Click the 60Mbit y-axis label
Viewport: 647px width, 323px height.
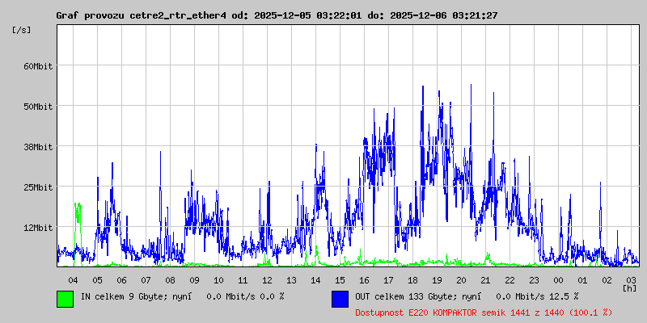click(38, 66)
